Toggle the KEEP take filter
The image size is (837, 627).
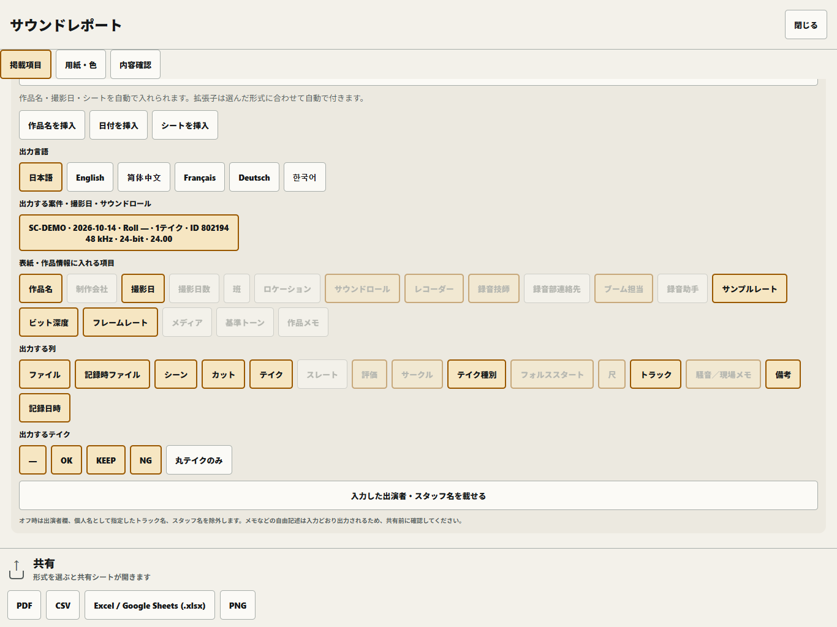(106, 460)
